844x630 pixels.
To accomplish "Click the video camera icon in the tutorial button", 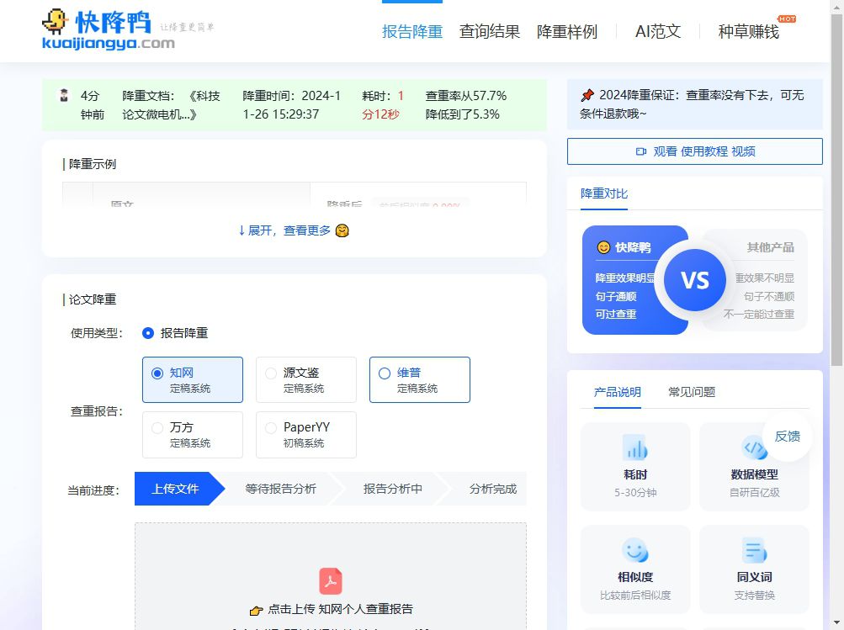I will coord(640,151).
